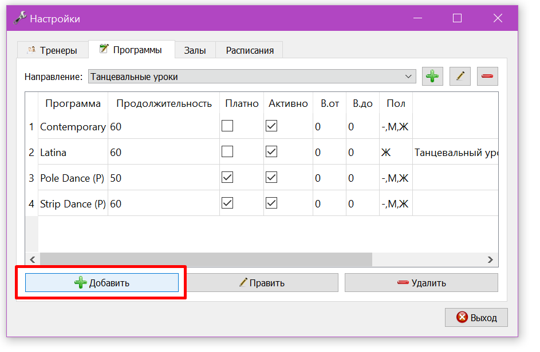The width and height of the screenshot is (540, 352).
Task: Enable Платно checkbox for Contemporary
Action: click(x=227, y=126)
